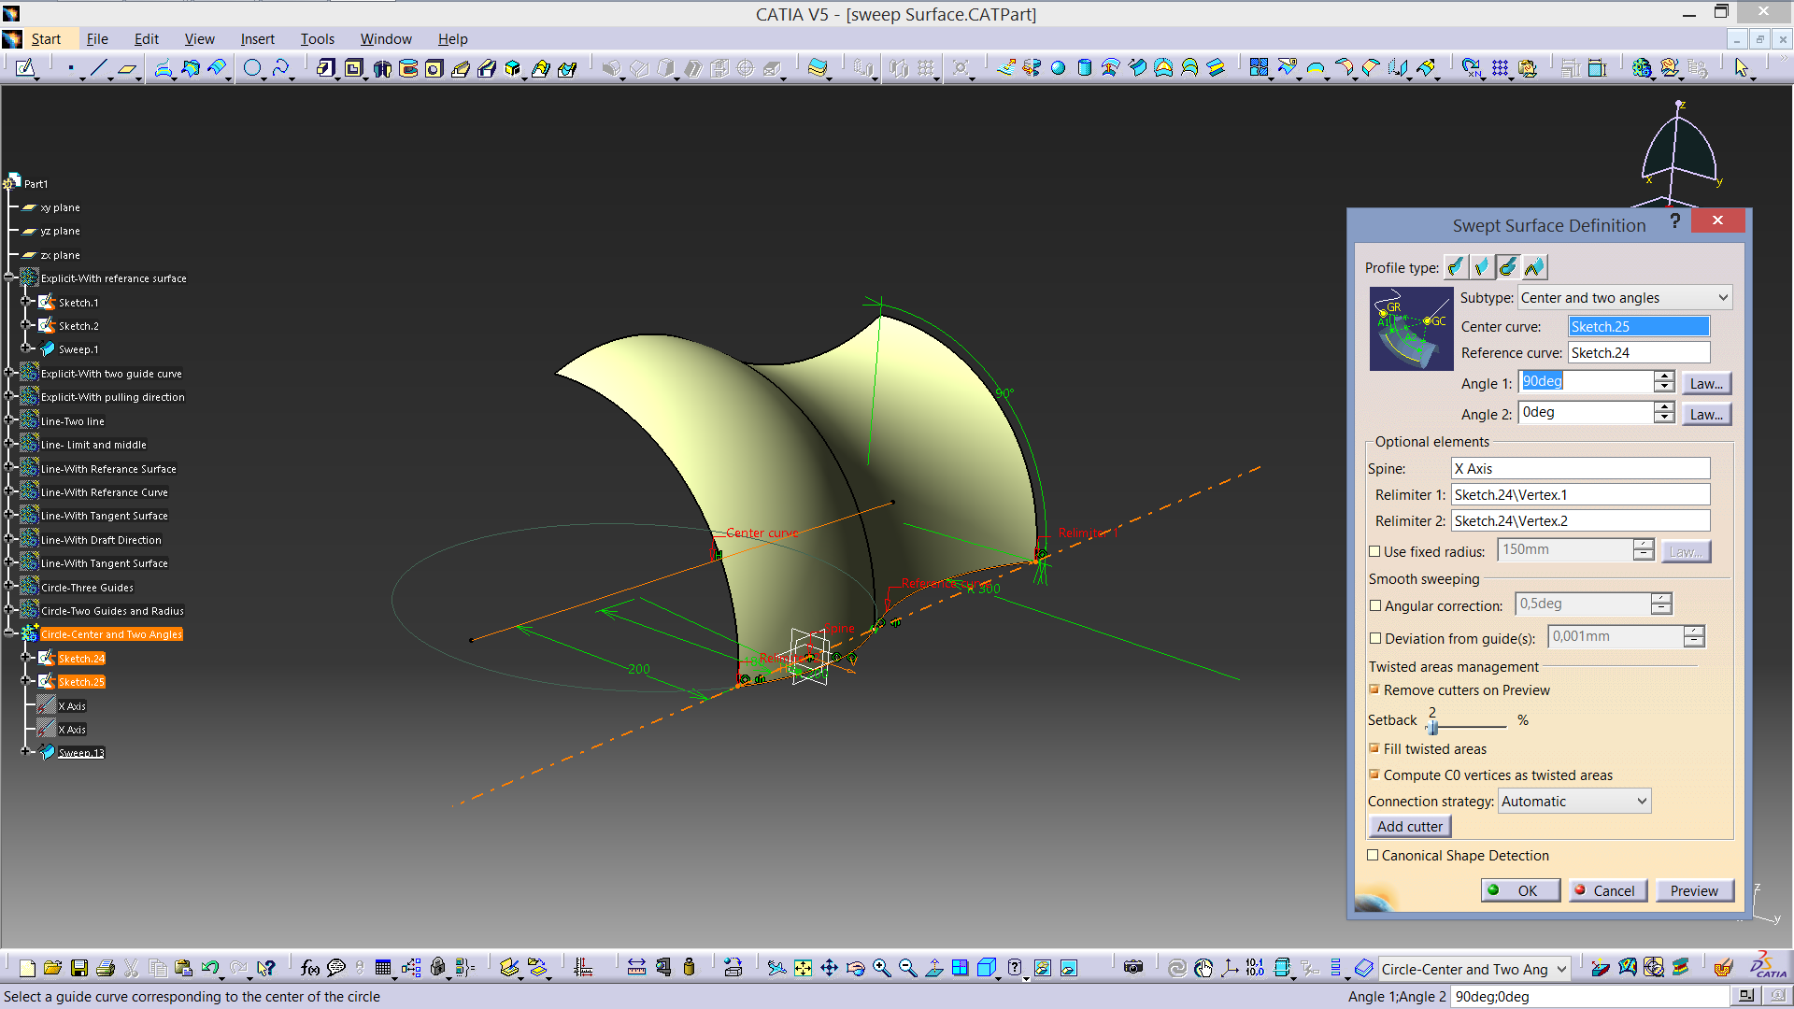Viewport: 1794px width, 1009px height.
Task: Open file with the folder icon
Action: pos(52,968)
